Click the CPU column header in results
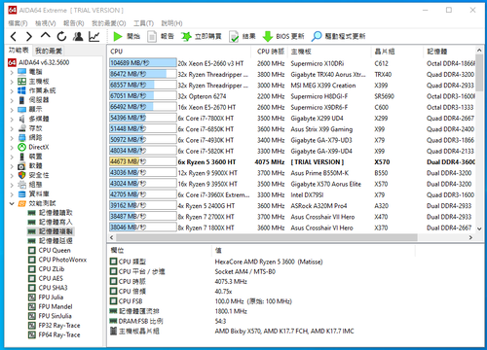The image size is (487, 350). pyautogui.click(x=179, y=52)
